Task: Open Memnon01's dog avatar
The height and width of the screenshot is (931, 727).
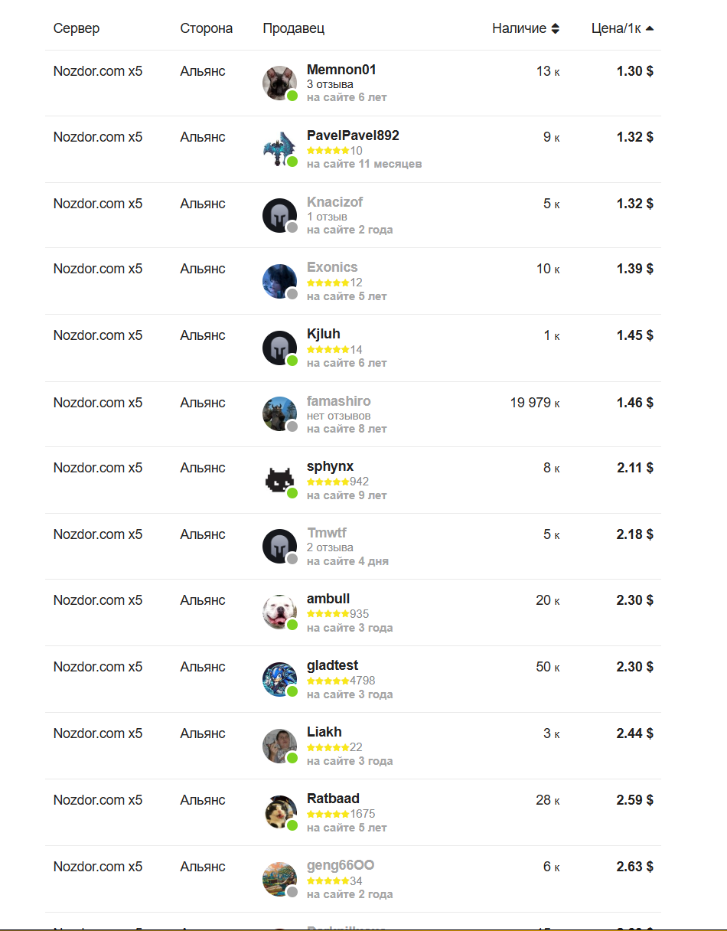Action: (x=279, y=83)
